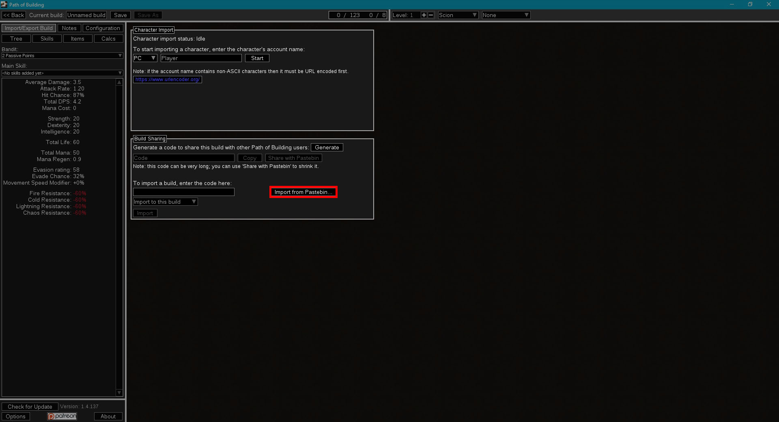Open the Bandit dropdown
Screen dimensions: 779x422
(x=62, y=56)
